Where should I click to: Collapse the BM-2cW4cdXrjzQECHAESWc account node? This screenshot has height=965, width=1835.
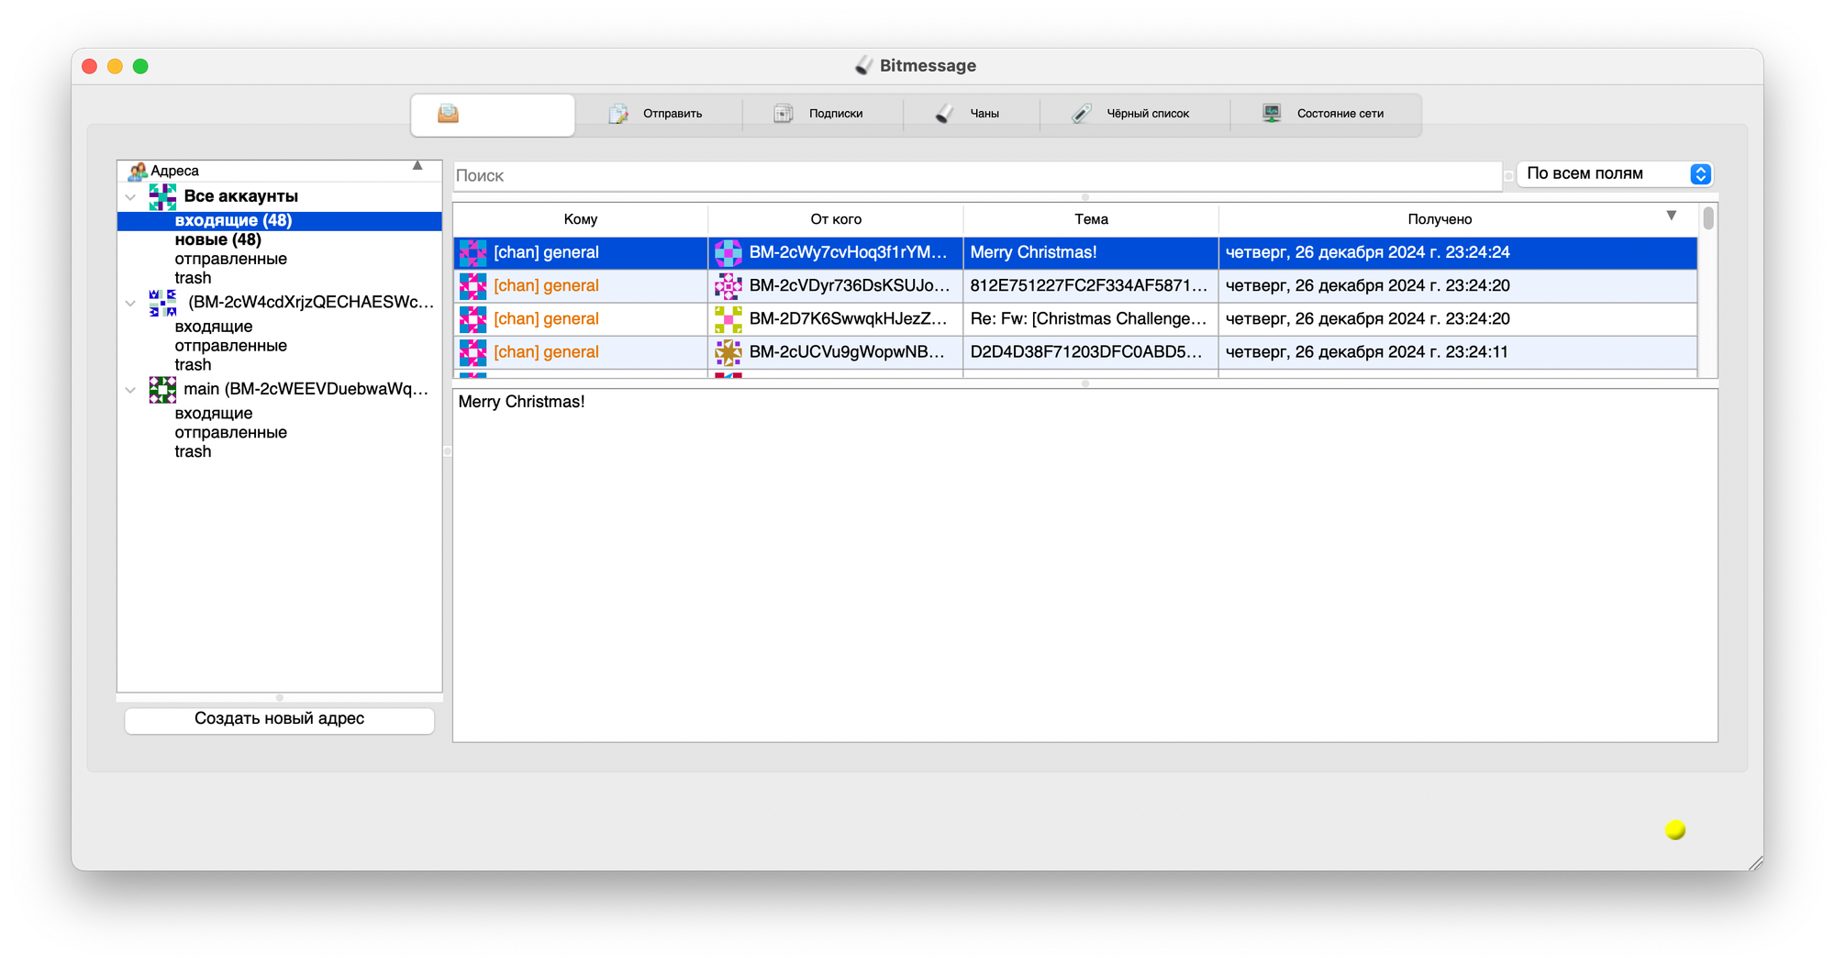point(130,303)
